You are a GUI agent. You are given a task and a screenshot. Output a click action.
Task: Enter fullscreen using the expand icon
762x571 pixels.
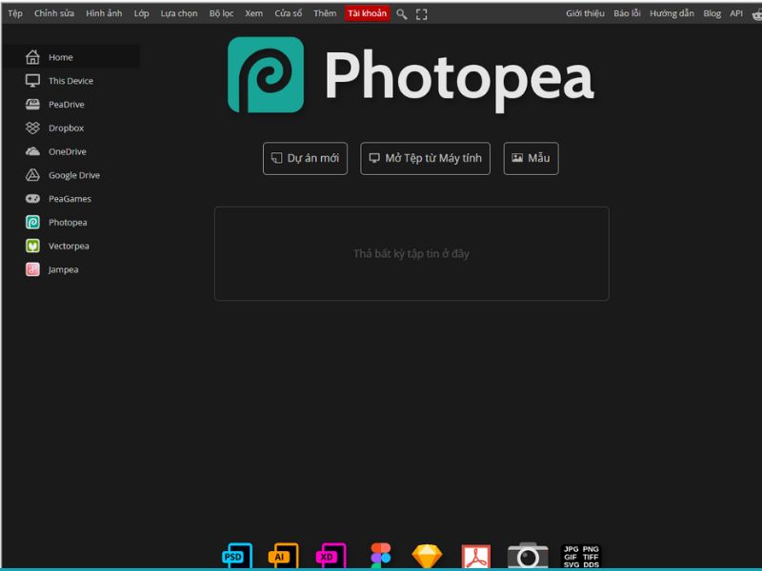421,13
